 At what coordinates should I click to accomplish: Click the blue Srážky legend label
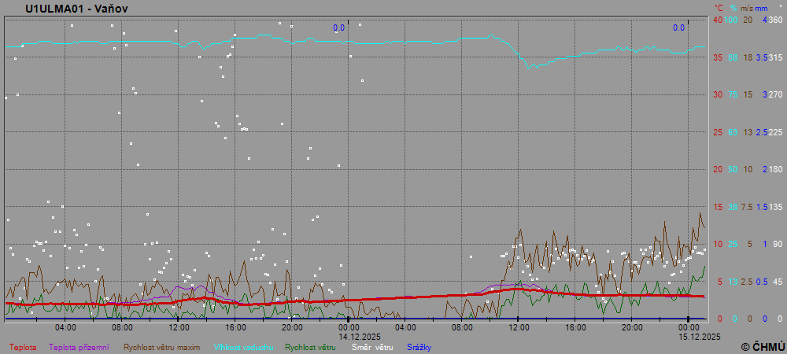419,347
